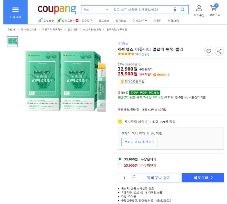
Task: Click the 로켓은 무조건 무료배송 badge
Action: (x=145, y=93)
